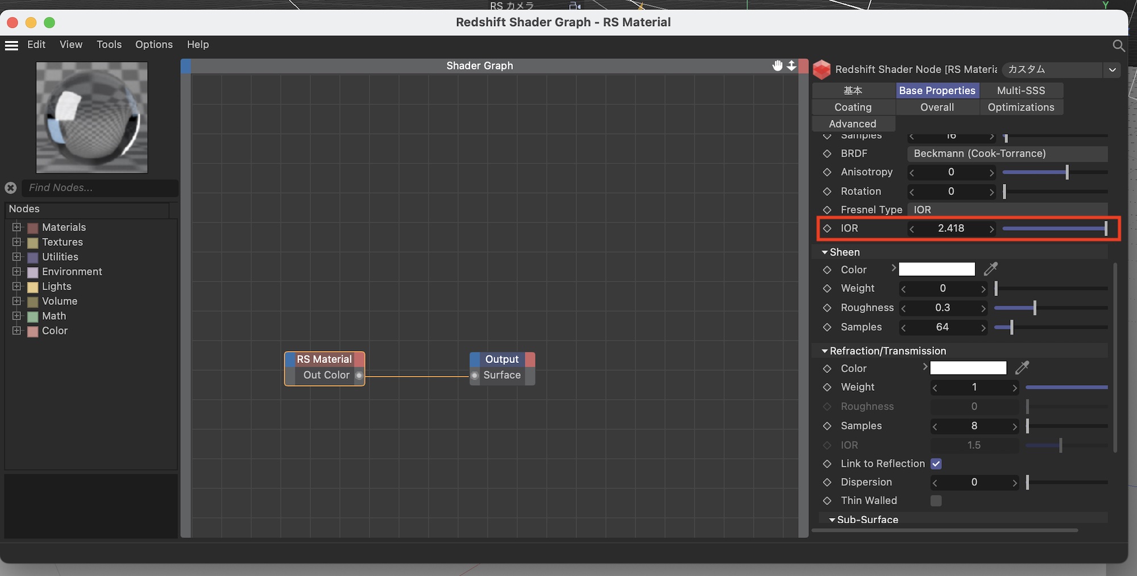Click the vertical arrows icon in Shader Graph header
This screenshot has height=576, width=1137.
791,66
